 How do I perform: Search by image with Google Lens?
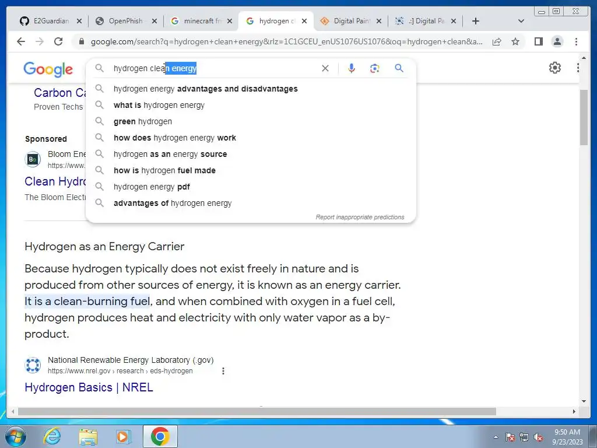(x=375, y=68)
